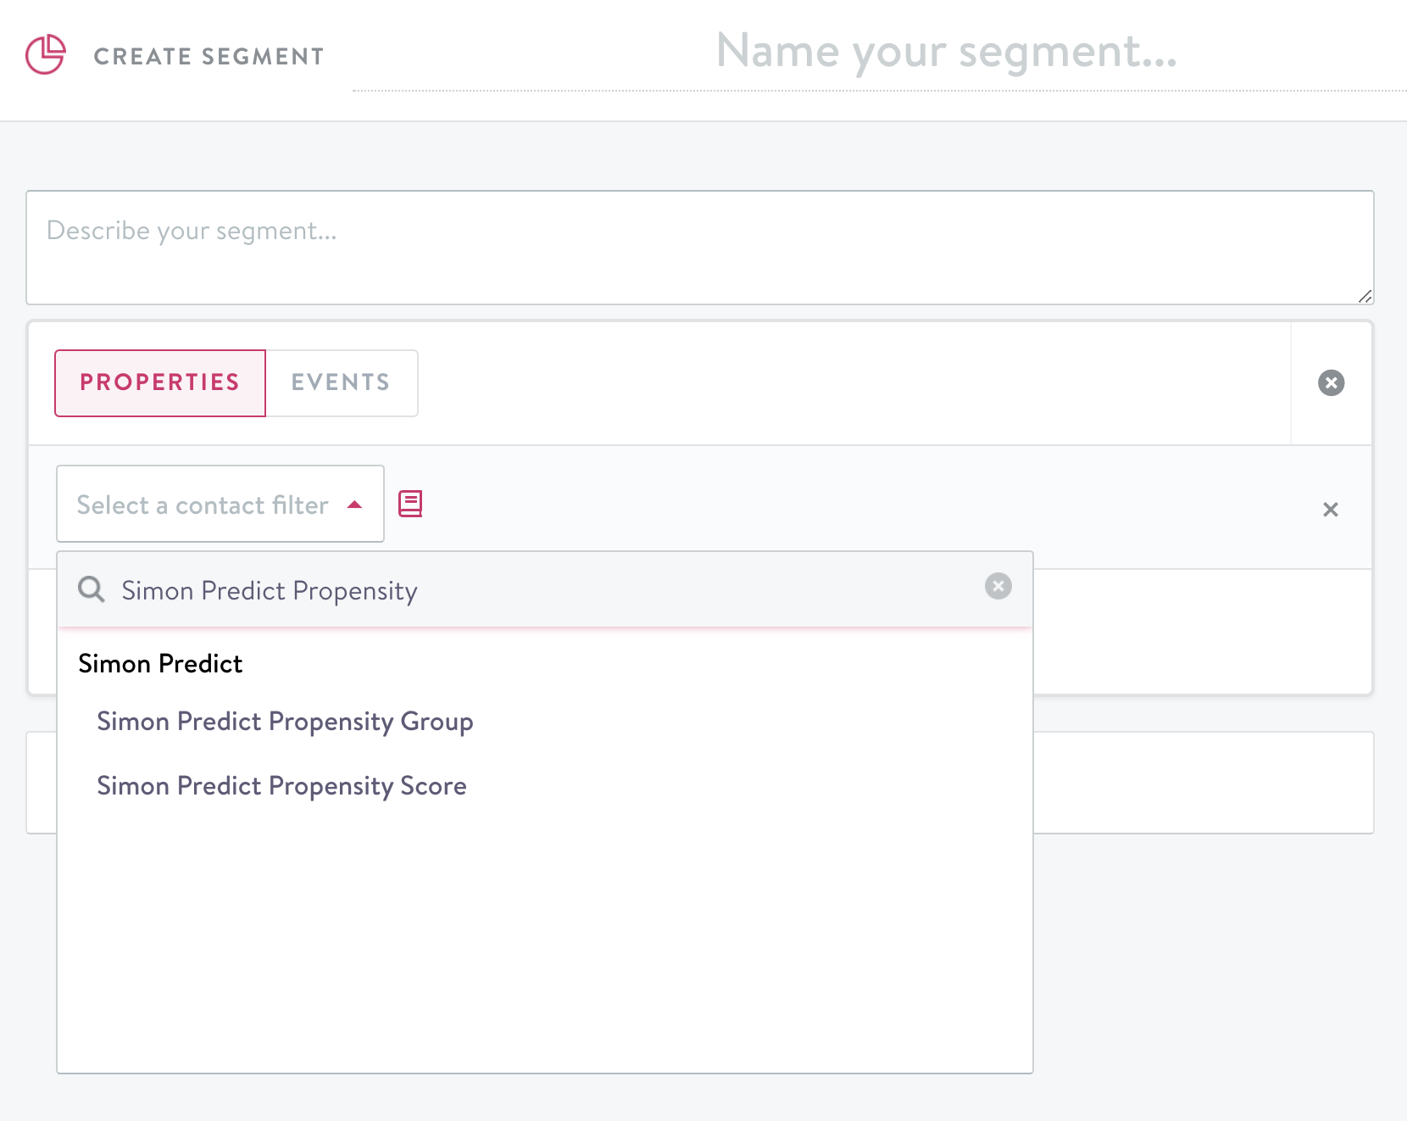Choose Simon Predict Propensity Group option
This screenshot has width=1407, height=1121.
[285, 722]
